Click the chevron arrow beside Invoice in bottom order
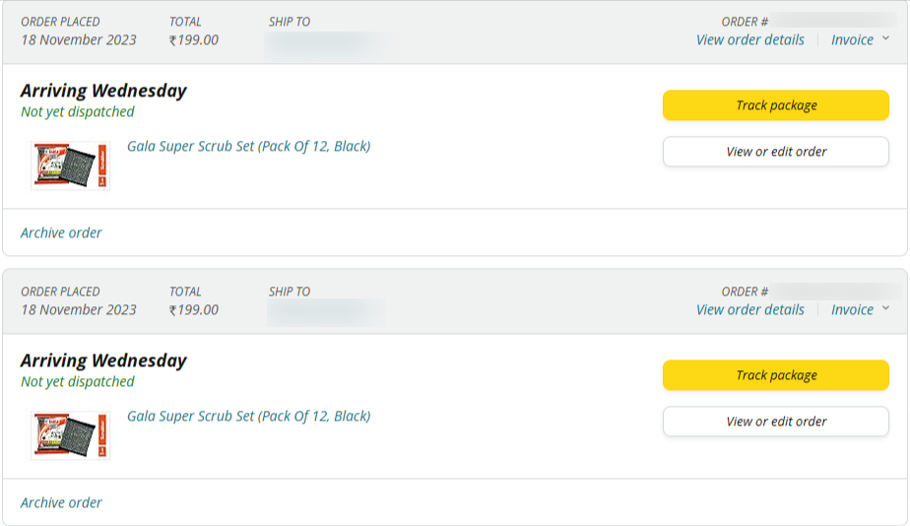The image size is (910, 526). [885, 309]
